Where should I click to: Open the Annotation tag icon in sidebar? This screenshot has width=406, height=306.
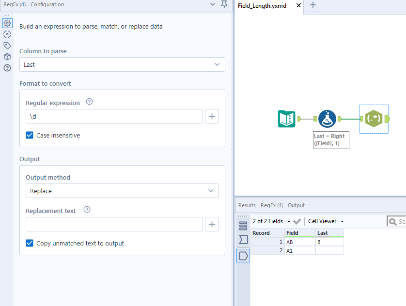pyautogui.click(x=7, y=46)
